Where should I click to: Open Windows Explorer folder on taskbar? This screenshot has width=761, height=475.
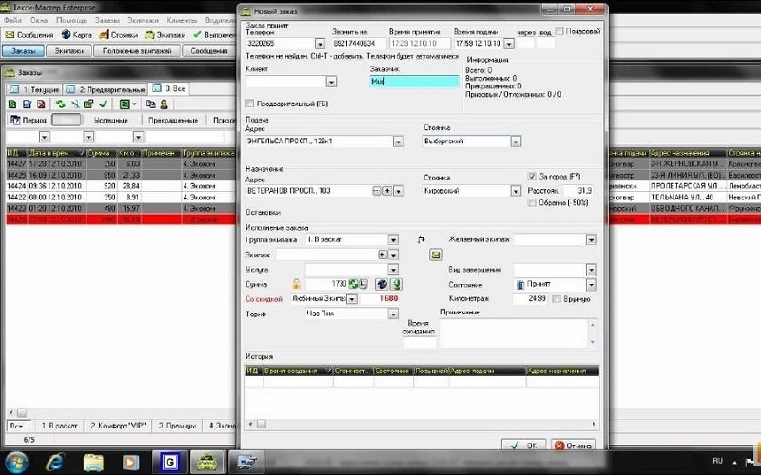93,462
